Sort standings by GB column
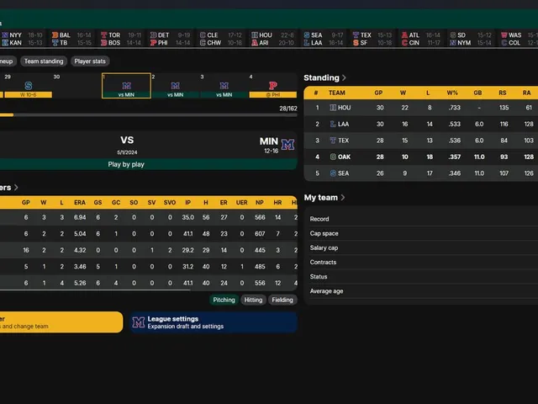The height and width of the screenshot is (404, 538). coord(477,93)
